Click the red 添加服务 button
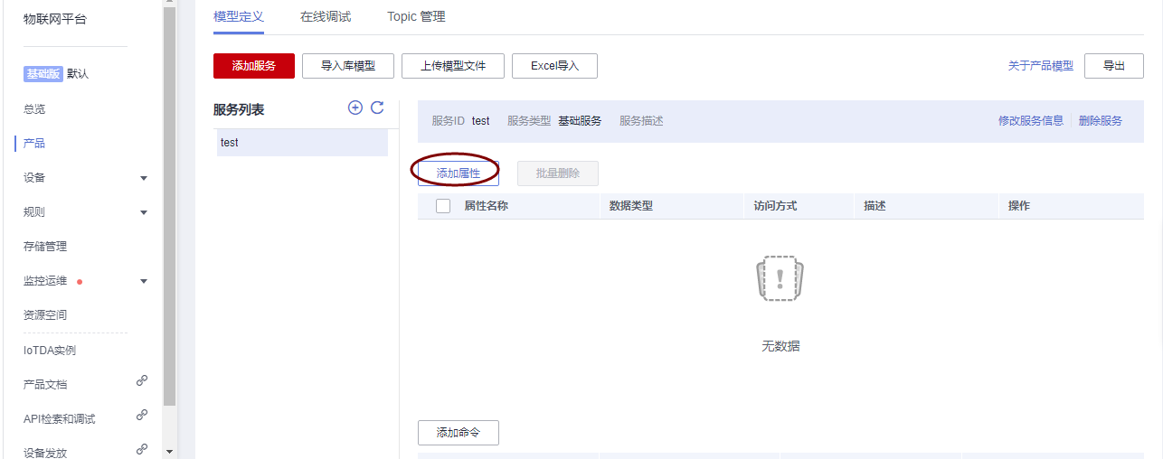 coord(254,66)
